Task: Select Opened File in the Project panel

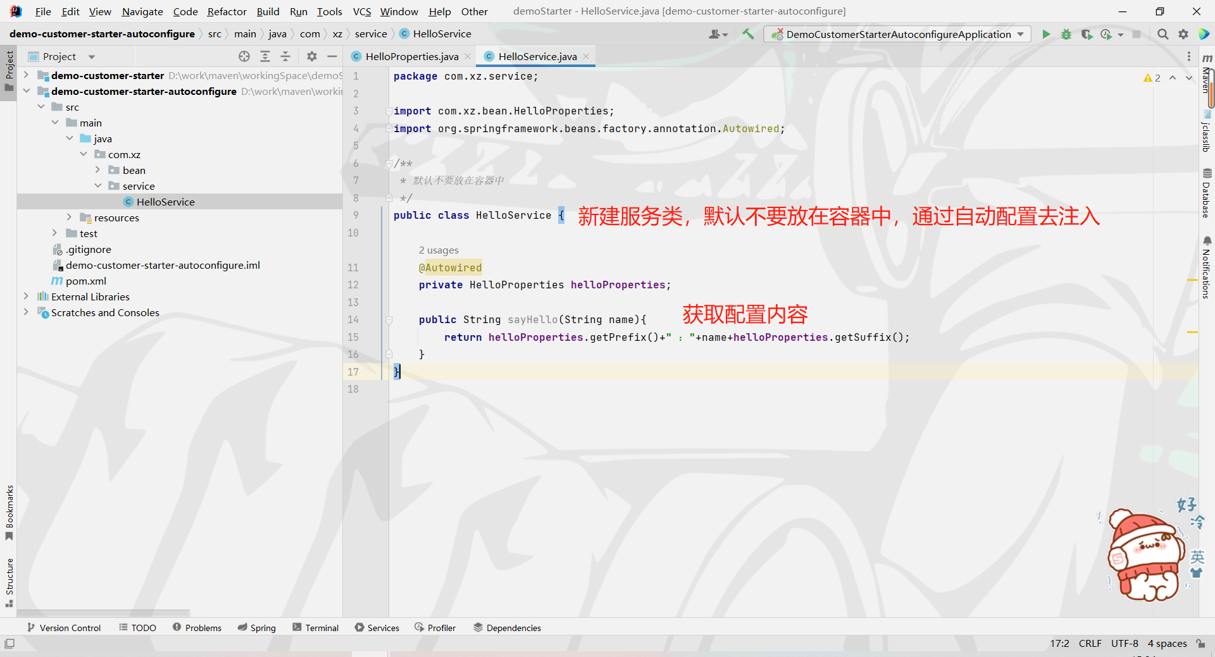Action: point(244,56)
